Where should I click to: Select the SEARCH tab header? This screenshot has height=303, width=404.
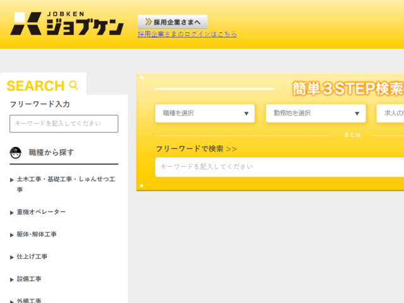tap(36, 86)
